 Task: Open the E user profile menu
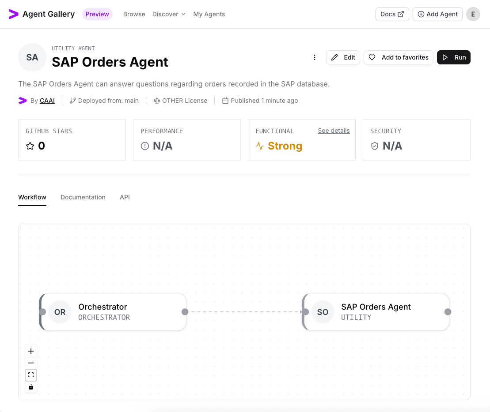tap(473, 14)
